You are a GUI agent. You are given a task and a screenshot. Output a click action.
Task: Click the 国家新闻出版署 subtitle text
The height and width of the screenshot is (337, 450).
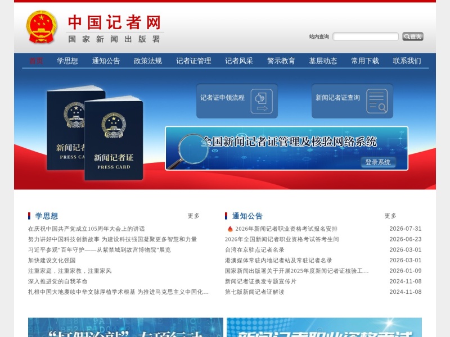(x=114, y=39)
